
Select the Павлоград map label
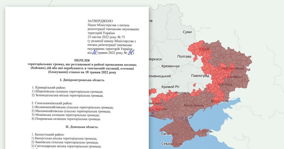tap(200, 76)
